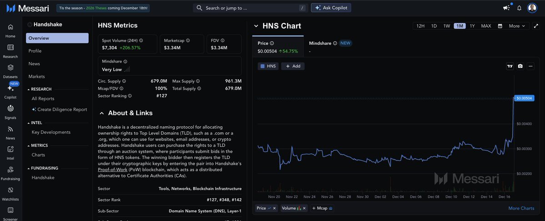Show Spot Volume info tooltip icon

coord(141,40)
